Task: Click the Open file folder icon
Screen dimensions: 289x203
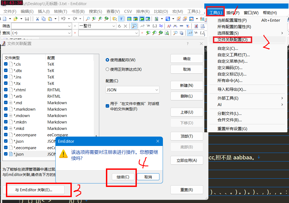Action: pyautogui.click(x=16, y=19)
